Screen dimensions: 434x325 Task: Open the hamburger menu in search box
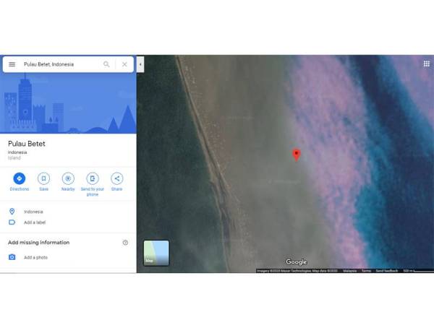pos(12,64)
